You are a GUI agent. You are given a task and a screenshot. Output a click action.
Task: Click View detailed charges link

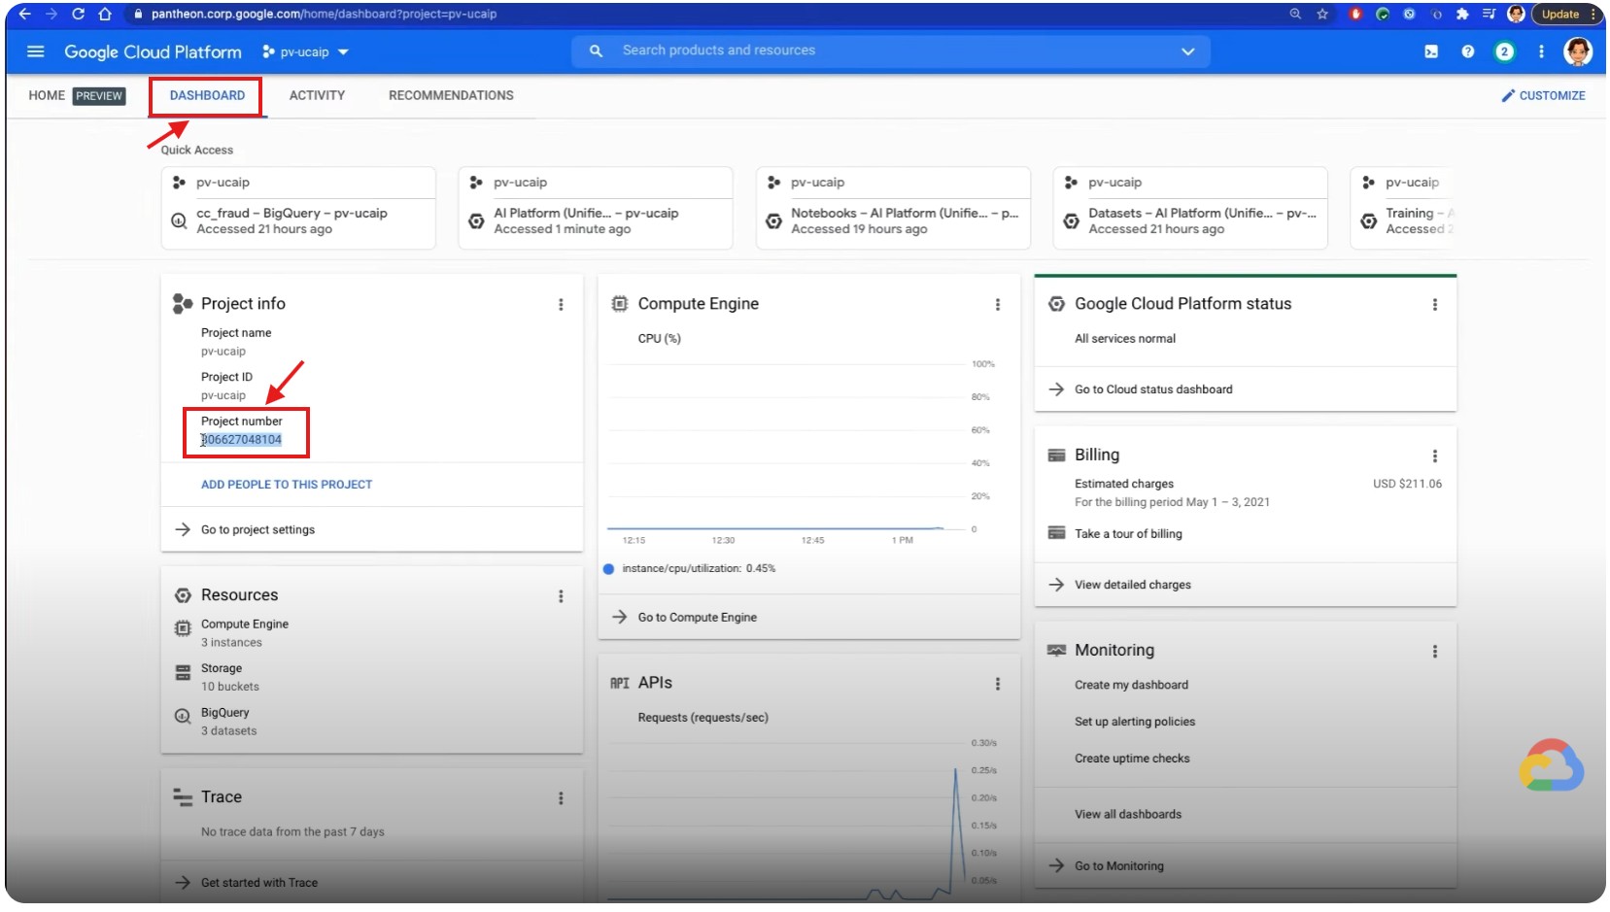coord(1132,585)
